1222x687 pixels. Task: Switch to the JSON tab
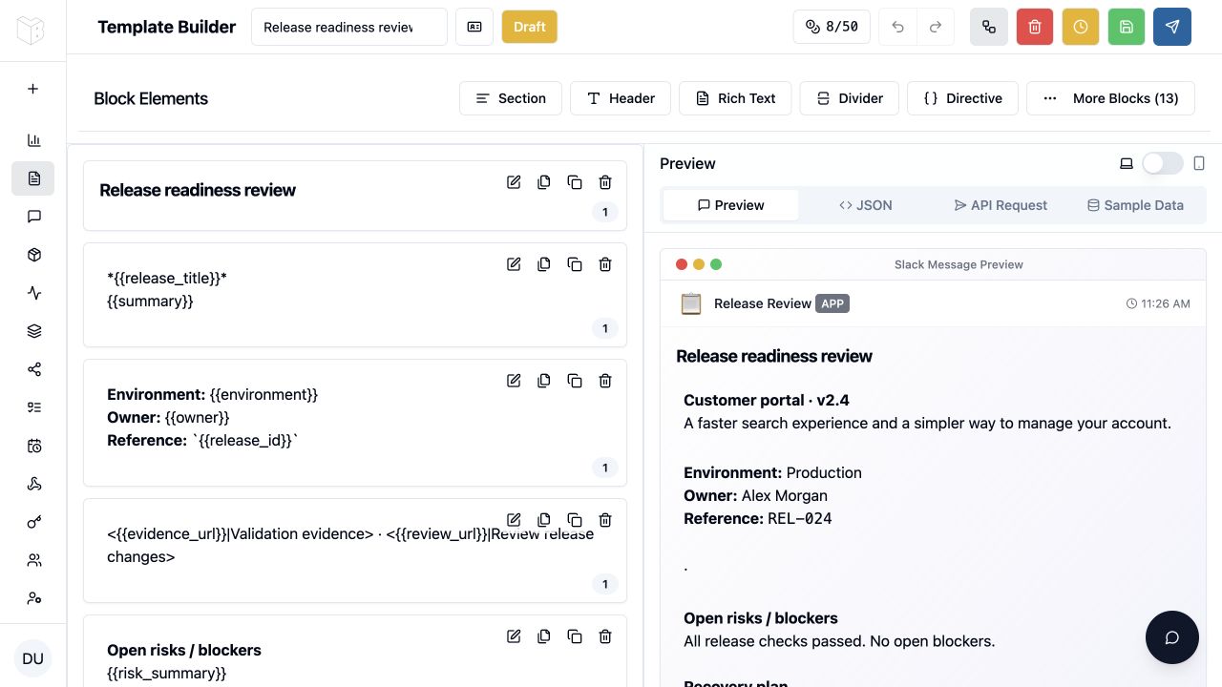866,205
